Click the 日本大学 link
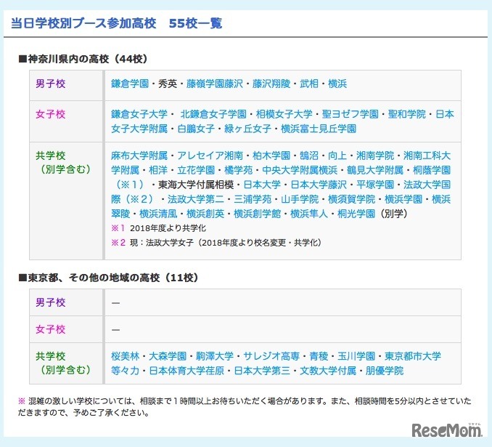Viewport: 492px width, 447px height. pyautogui.click(x=262, y=185)
